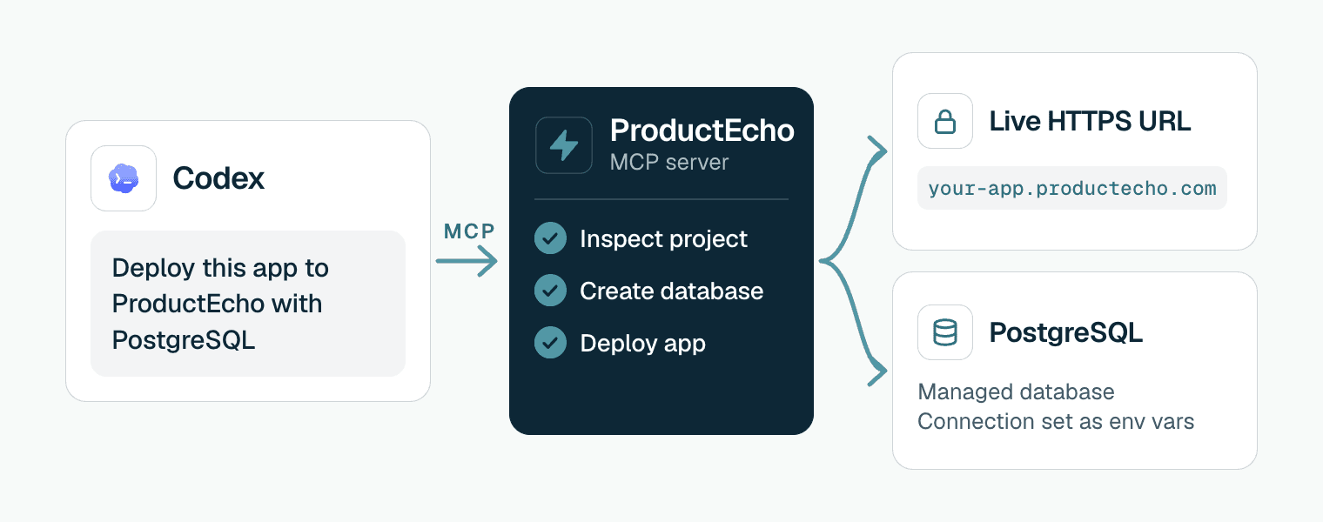Click the checkmark next to Create database

tap(550, 291)
